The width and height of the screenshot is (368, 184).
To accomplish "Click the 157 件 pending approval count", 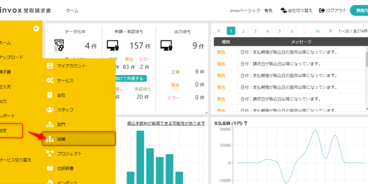I will [x=141, y=46].
